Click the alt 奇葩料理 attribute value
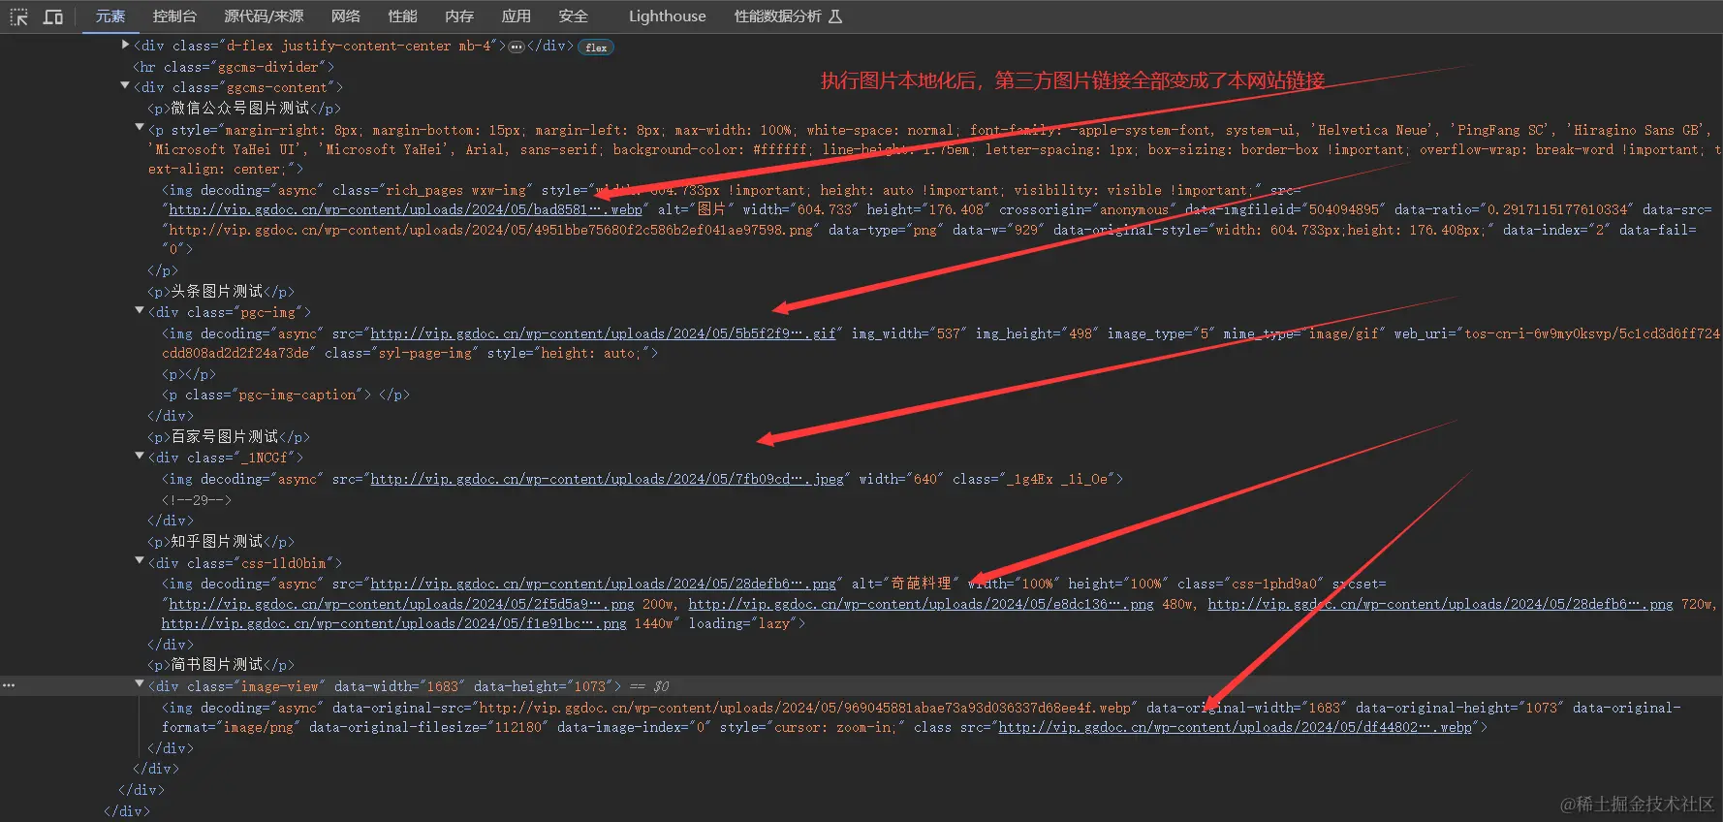The width and height of the screenshot is (1723, 822). [921, 585]
